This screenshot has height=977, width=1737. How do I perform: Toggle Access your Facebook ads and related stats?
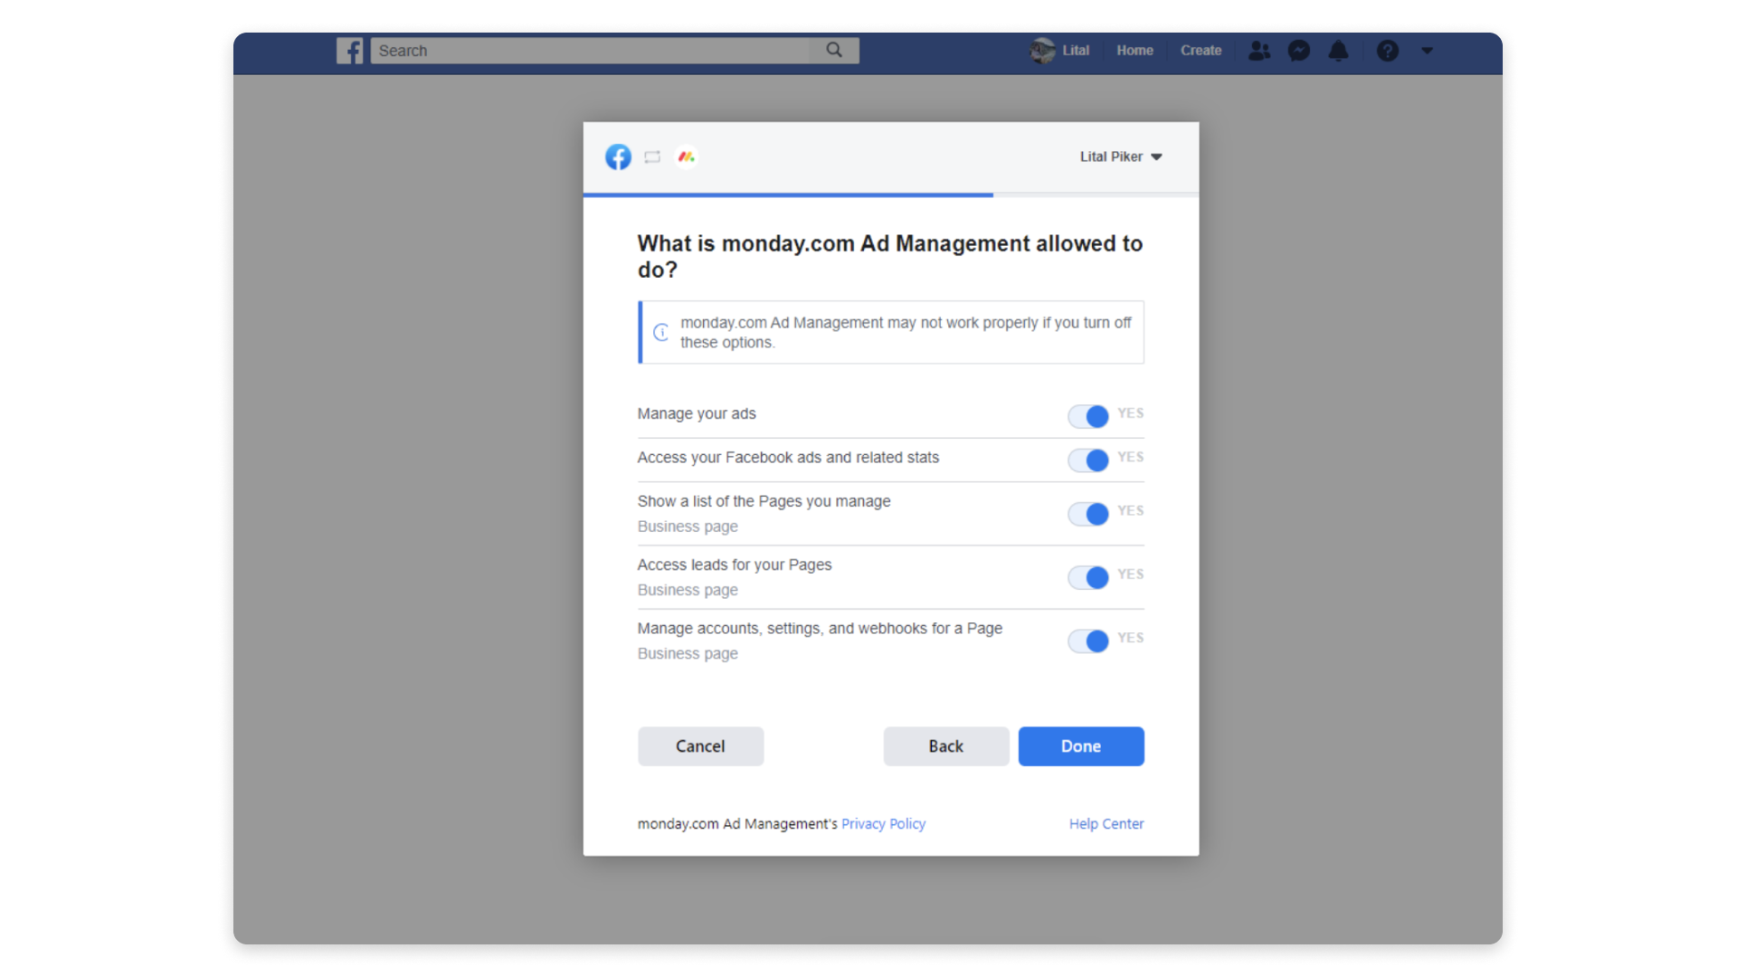(1087, 460)
